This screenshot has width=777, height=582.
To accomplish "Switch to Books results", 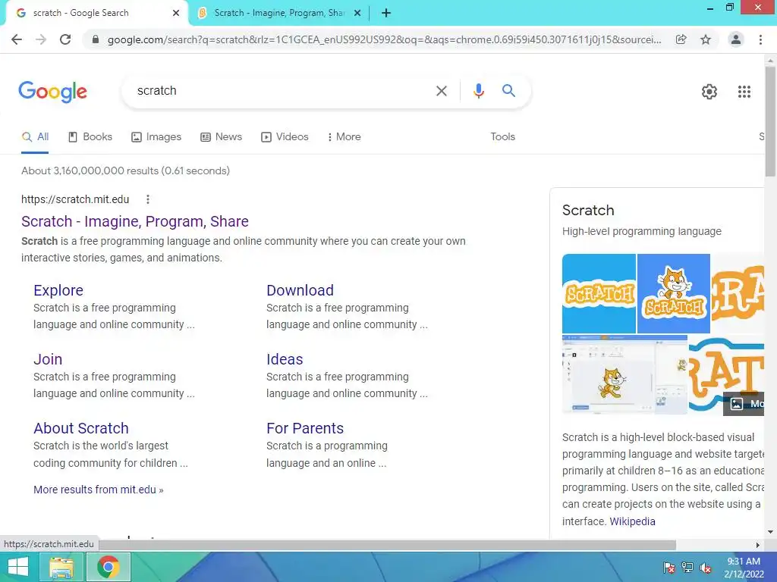I will [x=90, y=137].
